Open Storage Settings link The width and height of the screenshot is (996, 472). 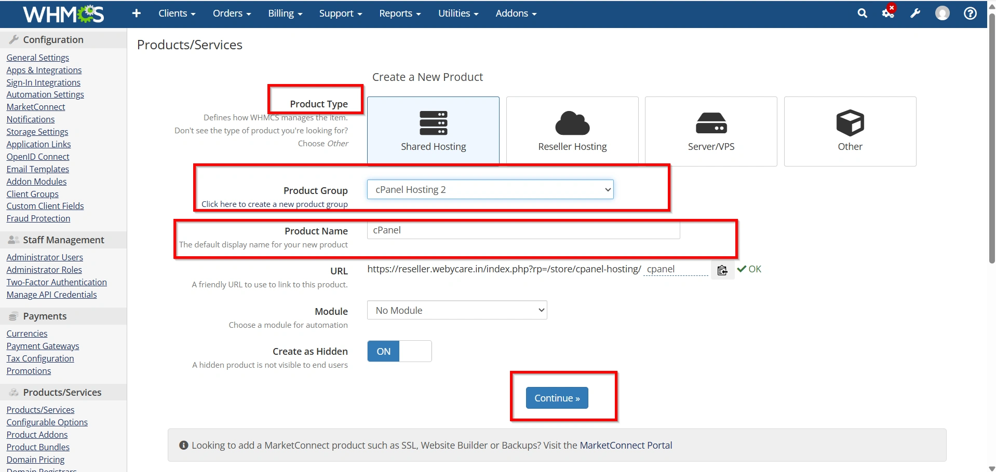(x=37, y=132)
